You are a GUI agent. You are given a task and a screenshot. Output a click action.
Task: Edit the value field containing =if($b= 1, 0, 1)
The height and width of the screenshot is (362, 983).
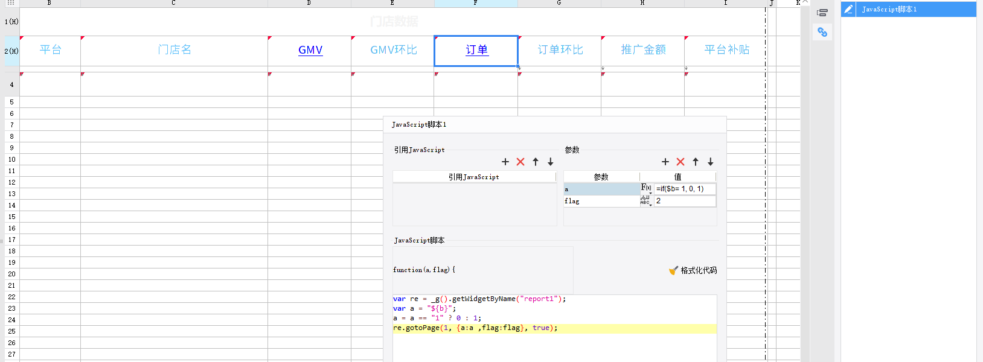coord(685,189)
